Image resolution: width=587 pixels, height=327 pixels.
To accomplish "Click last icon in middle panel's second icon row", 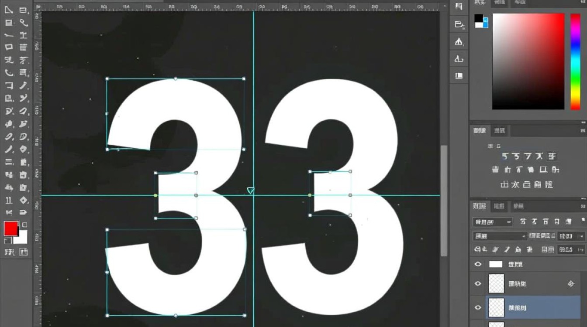I will click(x=555, y=169).
